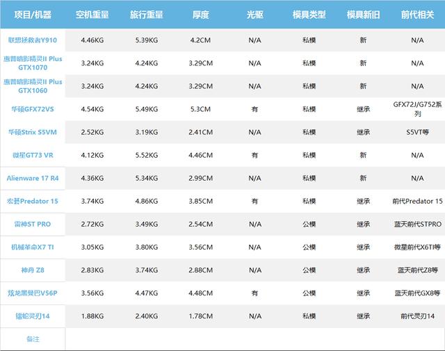Click the 4.2CM thickness cell
The width and height of the screenshot is (445, 351).
coord(201,40)
